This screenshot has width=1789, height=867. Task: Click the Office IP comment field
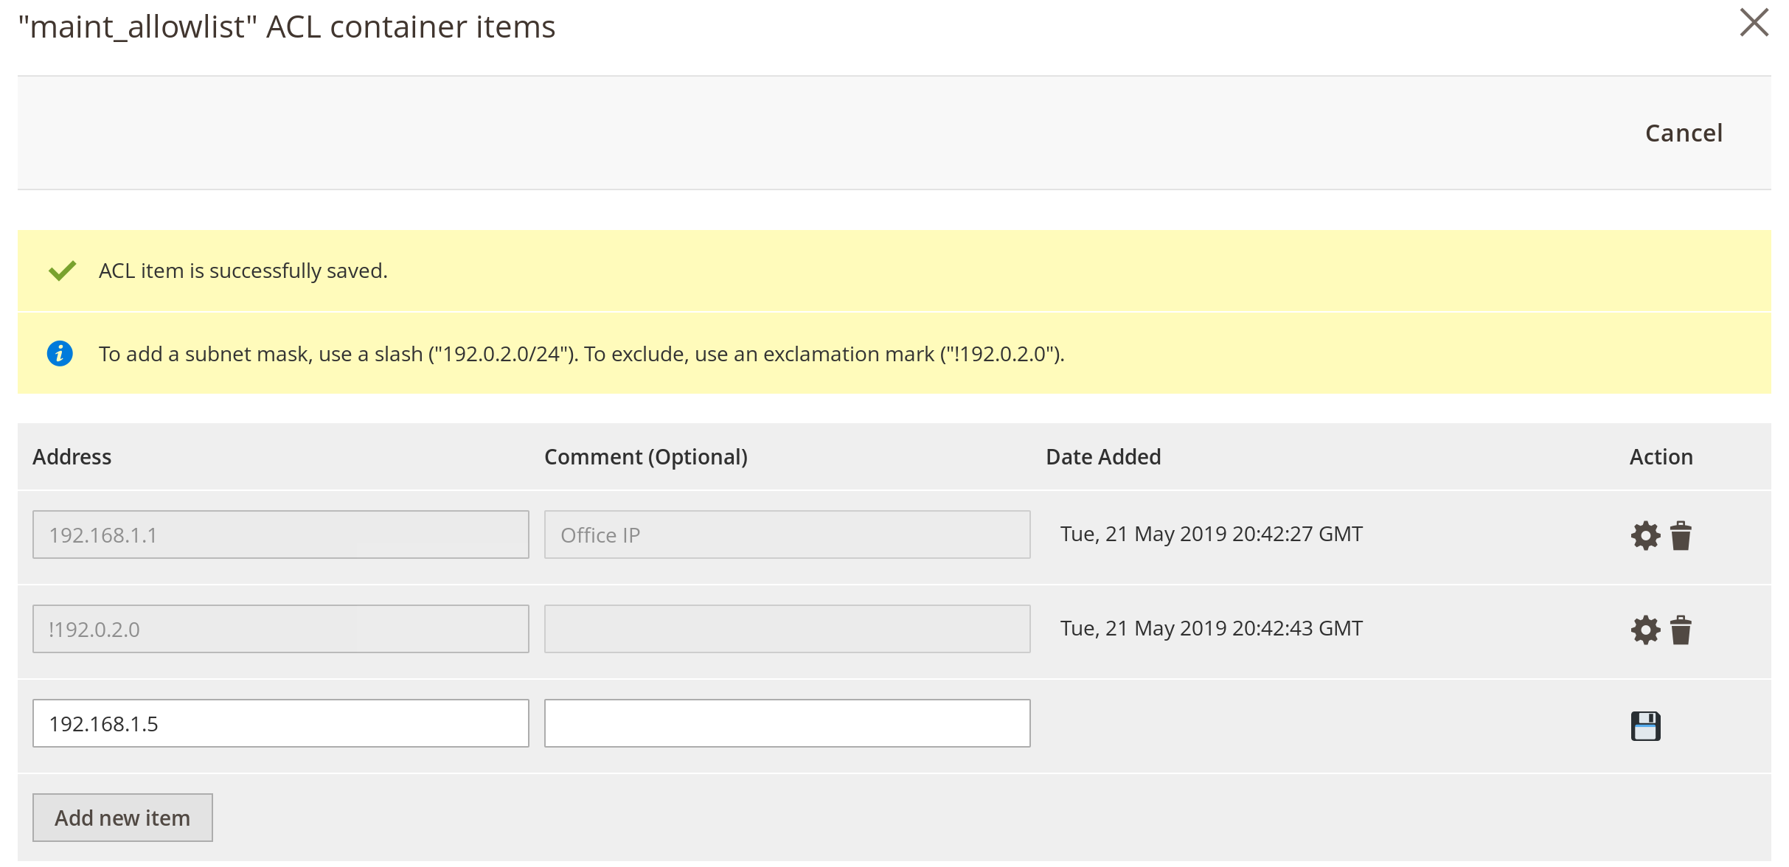click(x=787, y=535)
